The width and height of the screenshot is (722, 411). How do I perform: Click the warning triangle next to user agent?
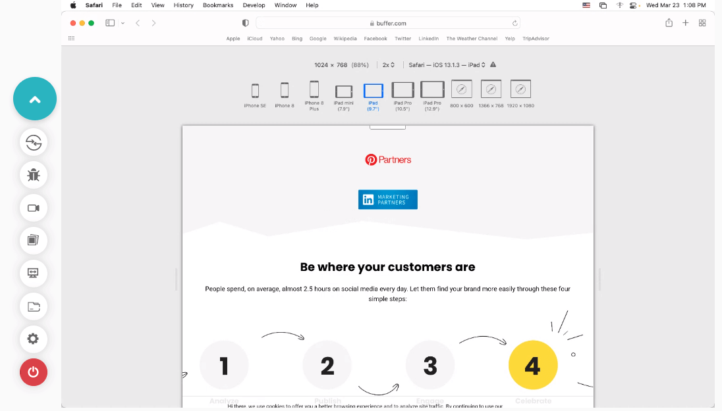[493, 65]
